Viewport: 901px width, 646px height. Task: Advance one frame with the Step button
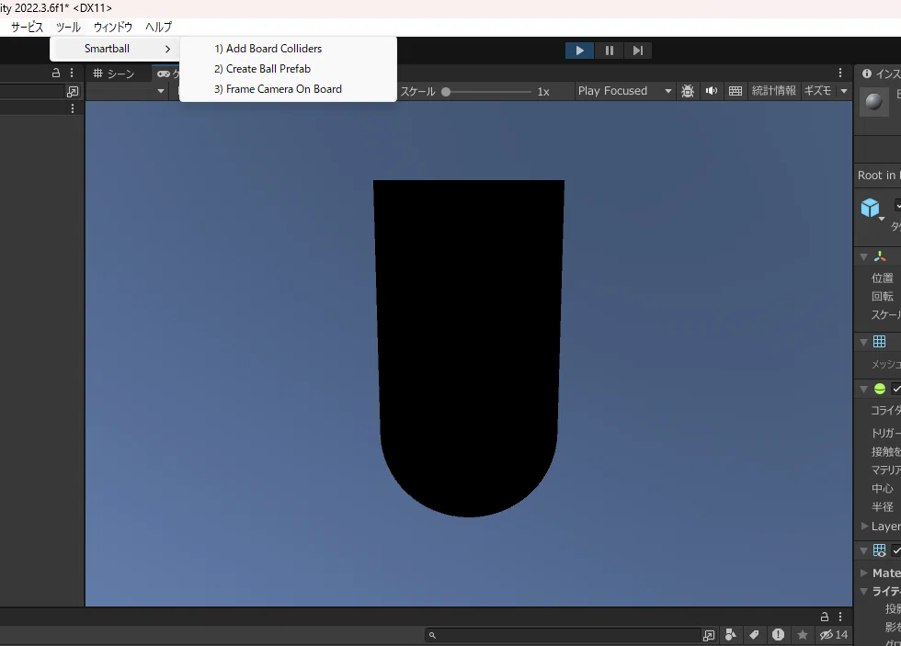[x=638, y=51]
